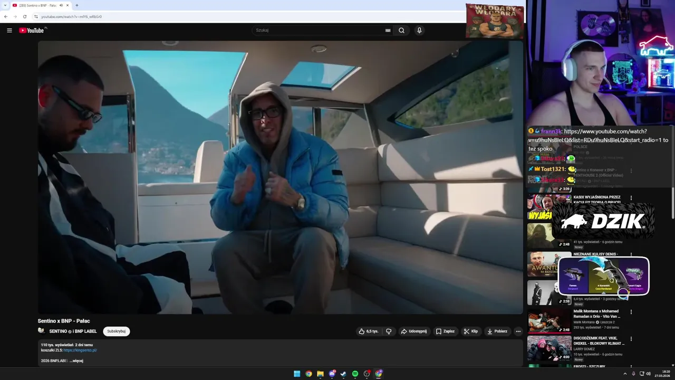Expand the tab search dropdown arrow

5,5
